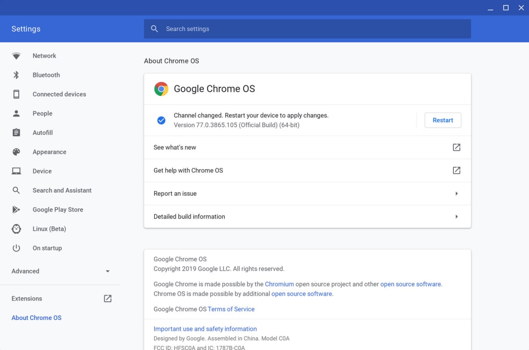
Task: Open Important use and safety information
Action: (x=205, y=329)
